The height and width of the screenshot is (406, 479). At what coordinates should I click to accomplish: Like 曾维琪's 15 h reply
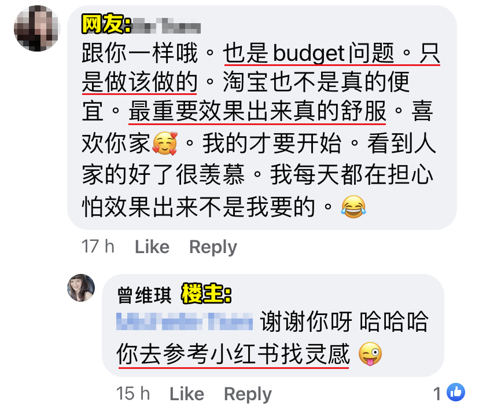(187, 393)
